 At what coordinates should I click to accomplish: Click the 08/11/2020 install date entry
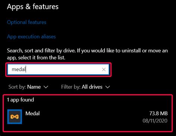click(155, 121)
